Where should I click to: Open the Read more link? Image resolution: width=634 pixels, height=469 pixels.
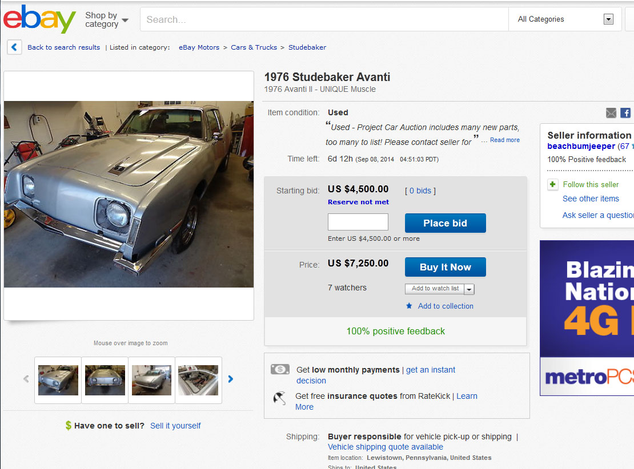(x=505, y=140)
